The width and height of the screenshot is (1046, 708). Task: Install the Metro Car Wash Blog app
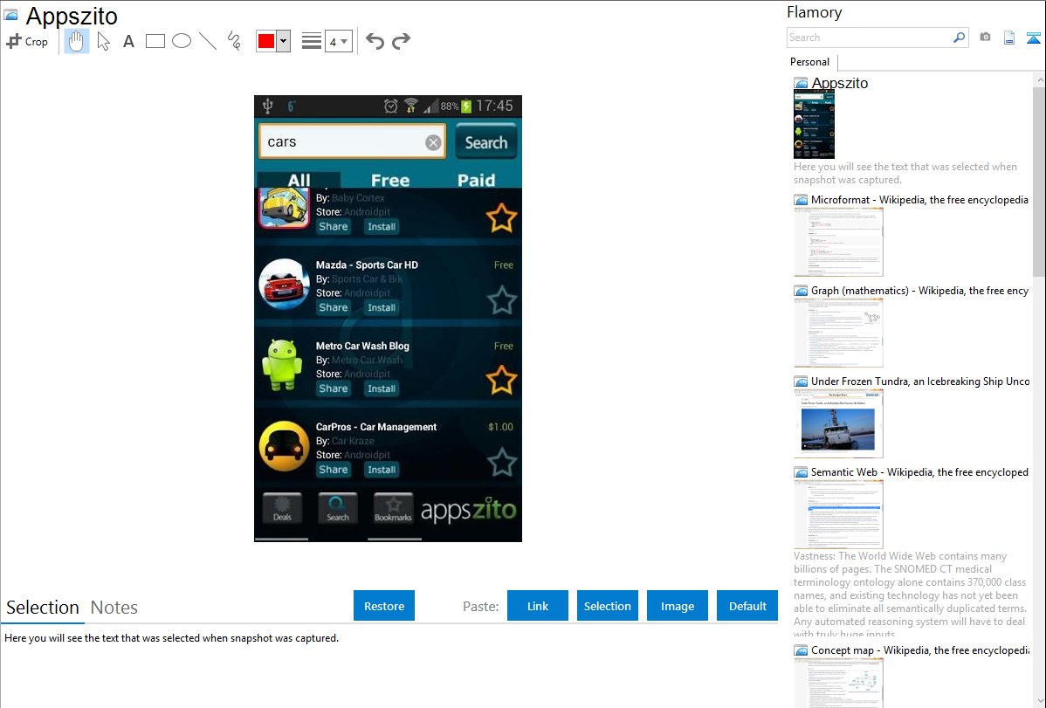tap(382, 388)
